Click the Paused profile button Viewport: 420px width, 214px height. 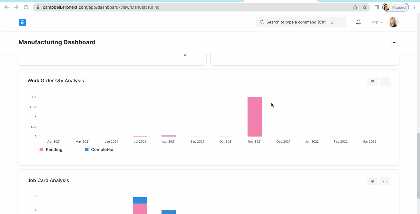396,7
